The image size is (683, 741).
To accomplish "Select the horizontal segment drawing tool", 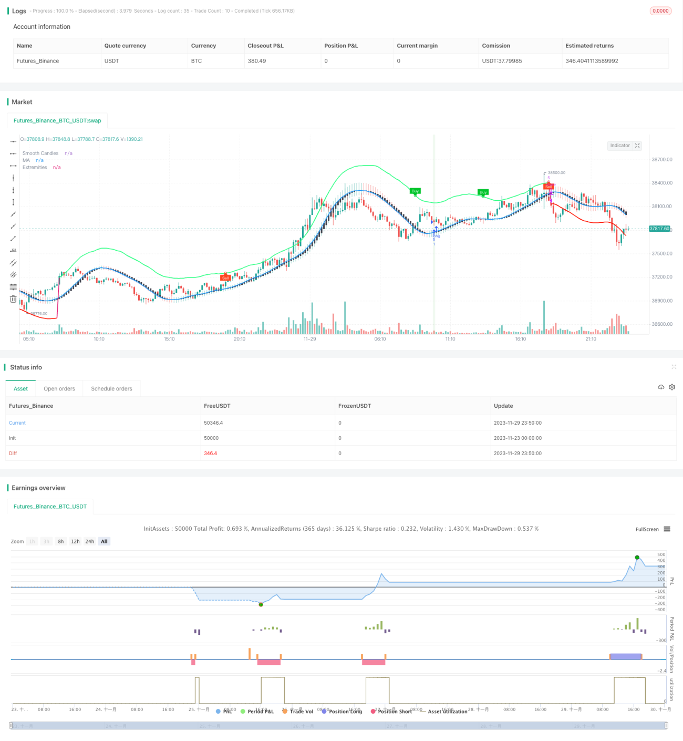I will [13, 166].
